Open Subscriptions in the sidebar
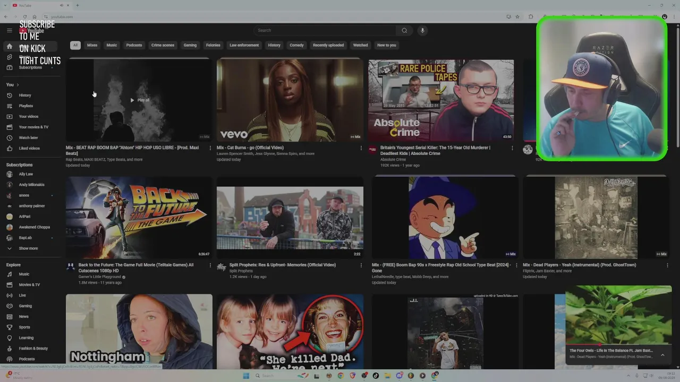 coord(31,67)
